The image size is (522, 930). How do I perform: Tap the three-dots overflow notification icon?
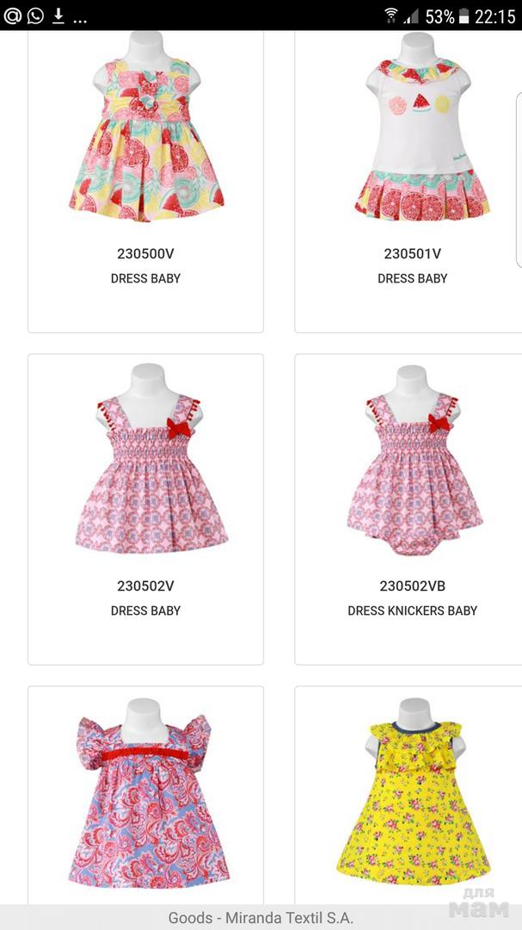click(80, 20)
